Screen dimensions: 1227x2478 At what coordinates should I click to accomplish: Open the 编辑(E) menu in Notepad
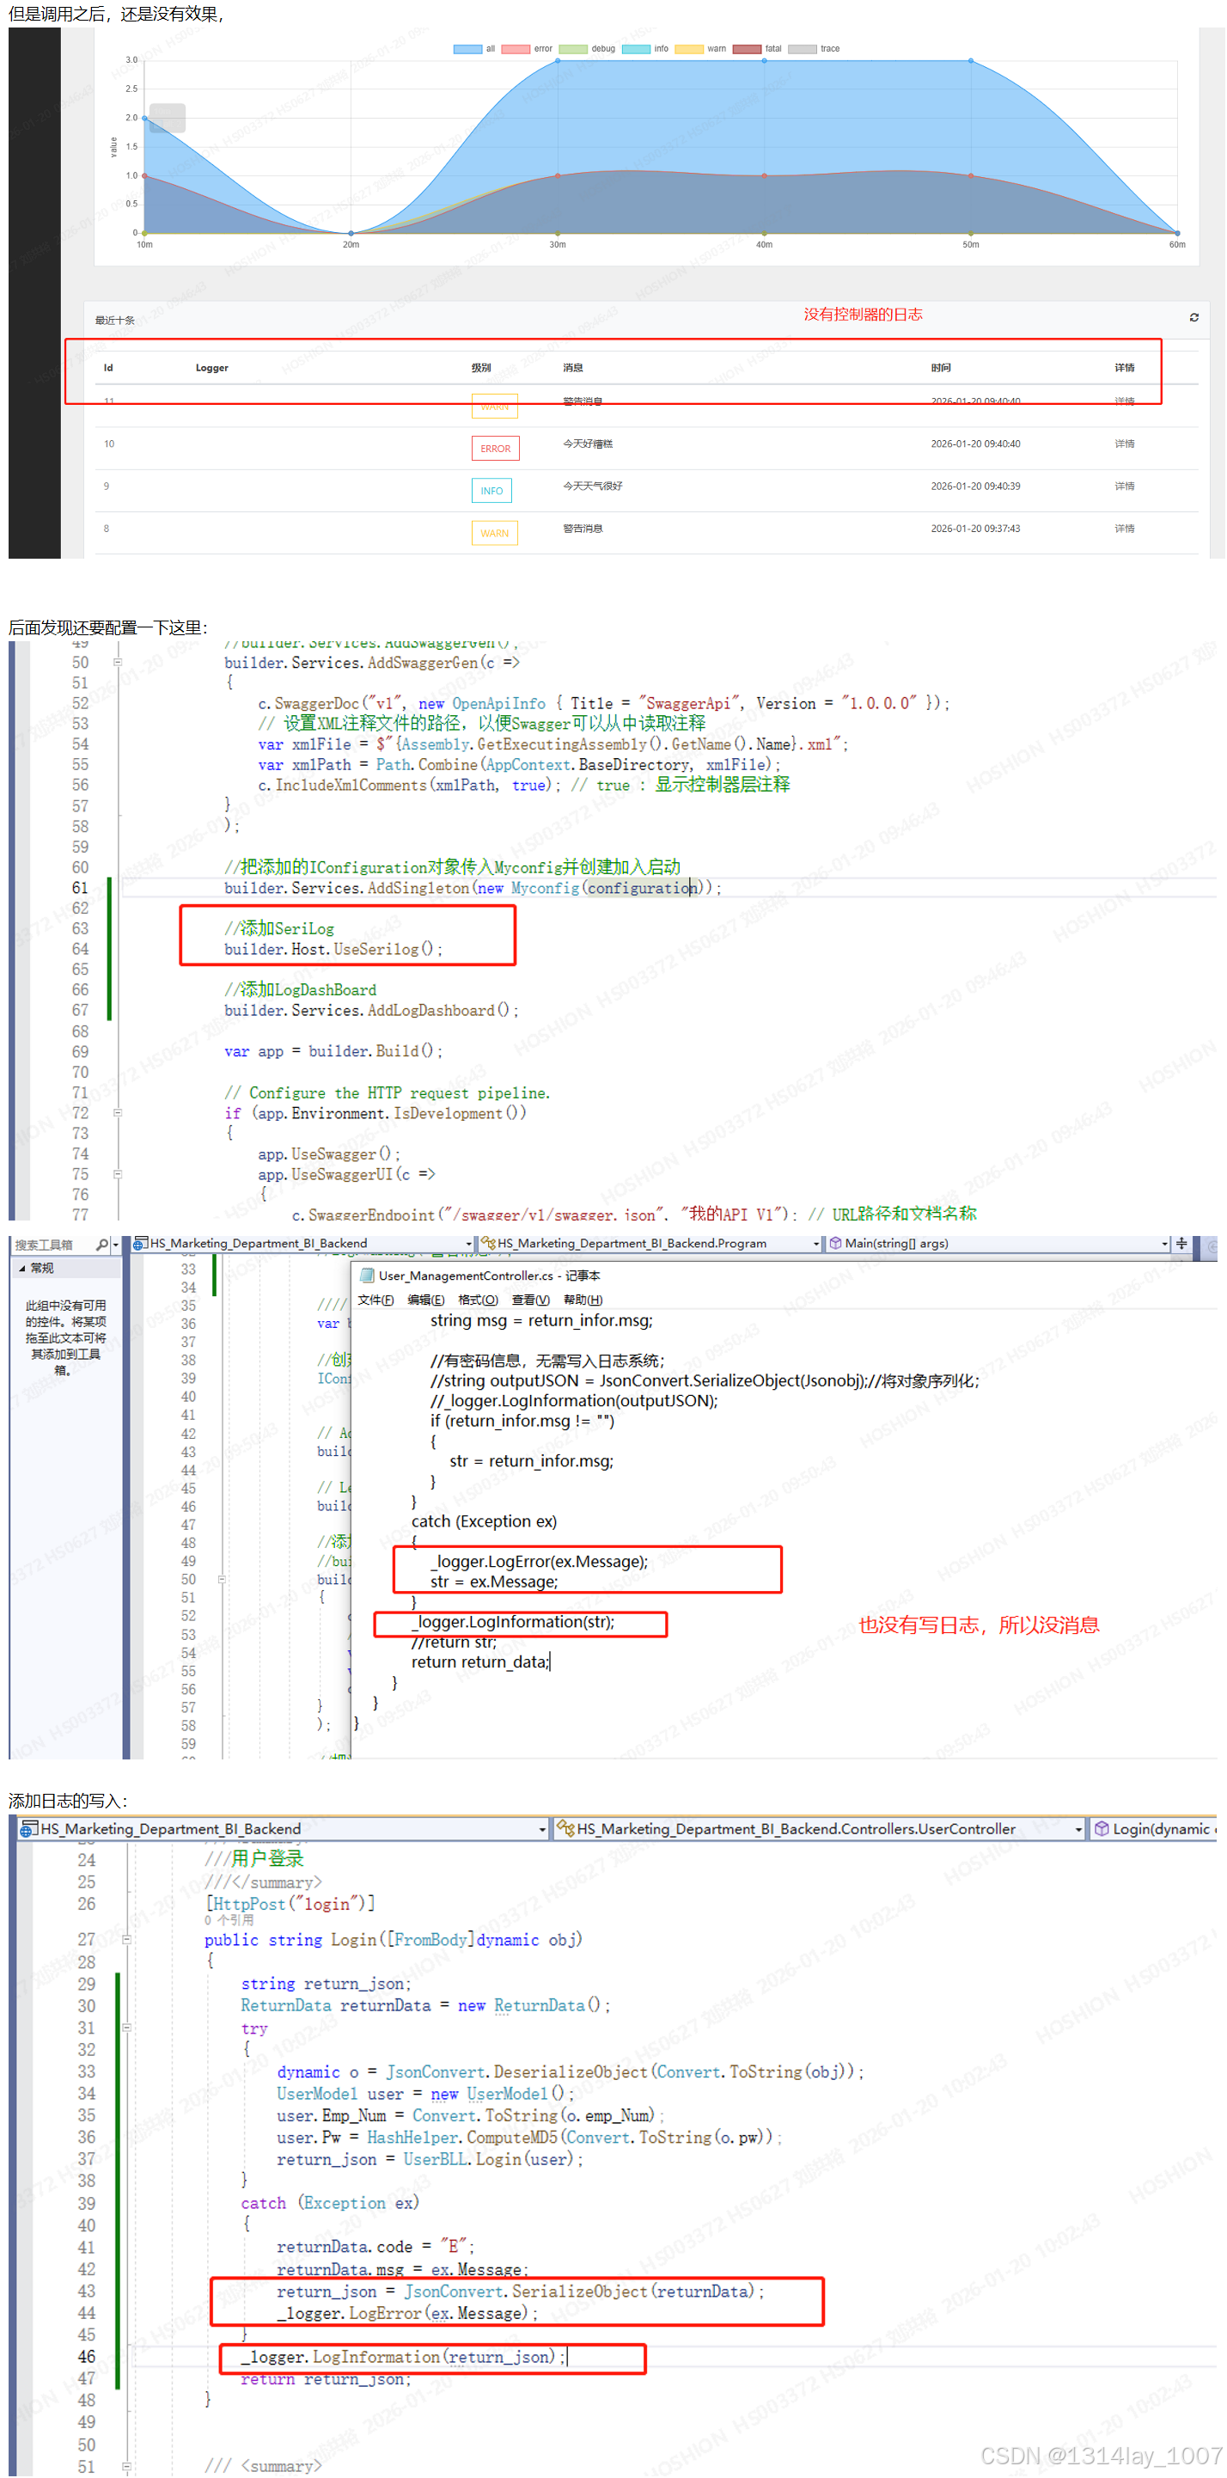[426, 1300]
